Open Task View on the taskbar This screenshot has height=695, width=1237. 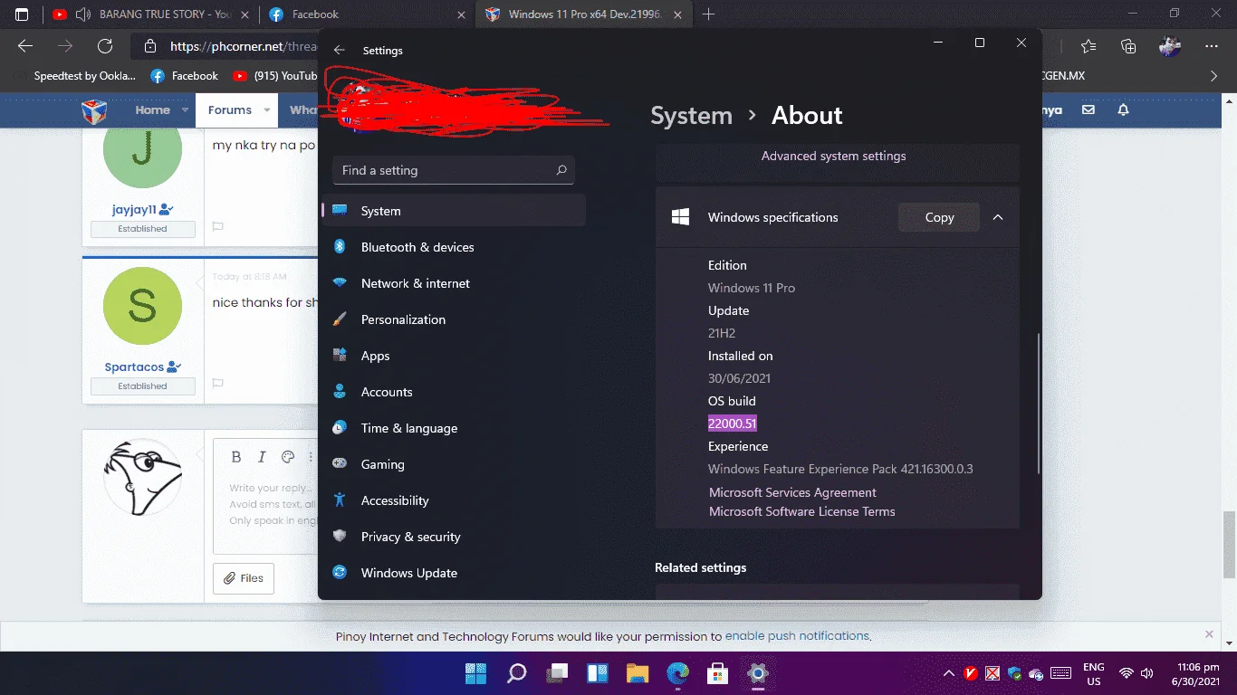[557, 673]
